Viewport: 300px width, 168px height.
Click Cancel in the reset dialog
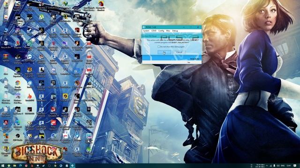click(179, 52)
